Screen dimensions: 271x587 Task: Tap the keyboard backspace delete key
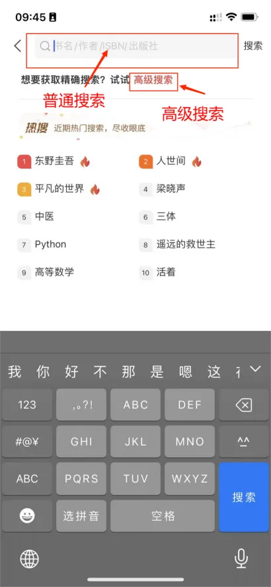(244, 405)
